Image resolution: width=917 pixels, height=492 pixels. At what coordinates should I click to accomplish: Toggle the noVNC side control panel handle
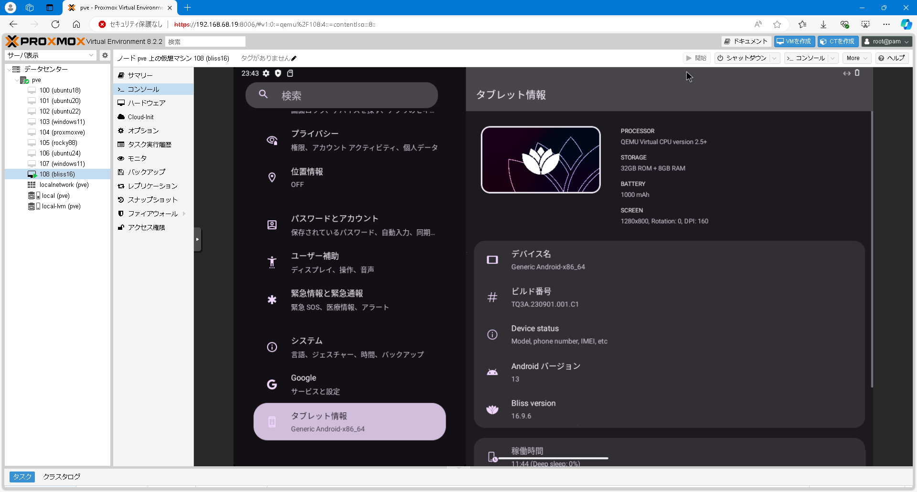point(198,239)
